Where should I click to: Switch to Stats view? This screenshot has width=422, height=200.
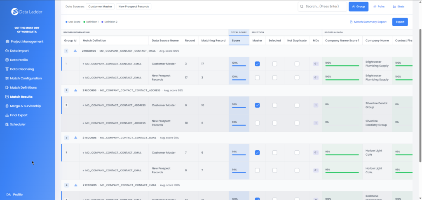pyautogui.click(x=399, y=7)
